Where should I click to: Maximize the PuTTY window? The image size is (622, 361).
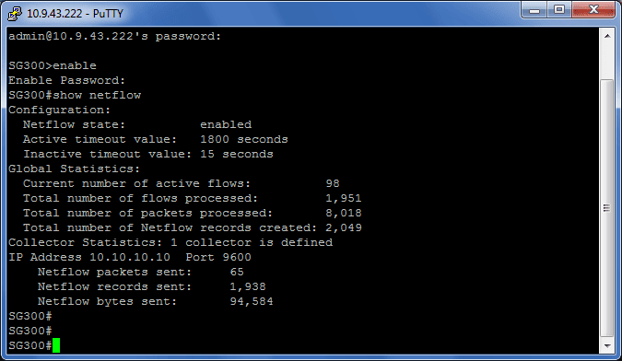click(559, 10)
